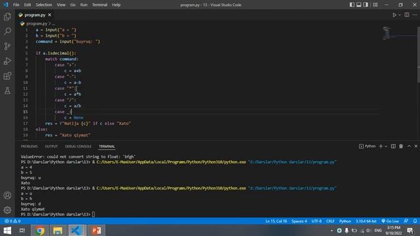The image size is (420, 236).
Task: Open Customize Layout icon
Action: (x=375, y=5)
